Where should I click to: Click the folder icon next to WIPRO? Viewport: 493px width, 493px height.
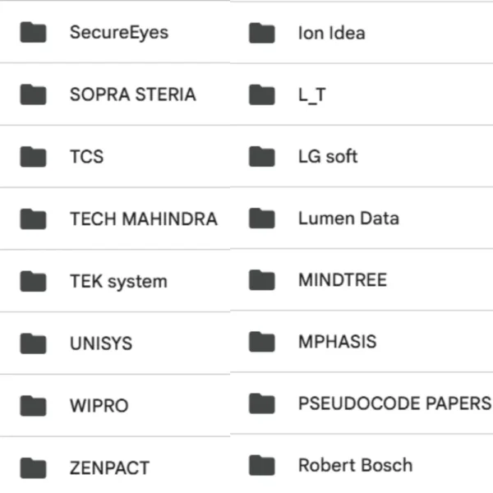tap(33, 405)
